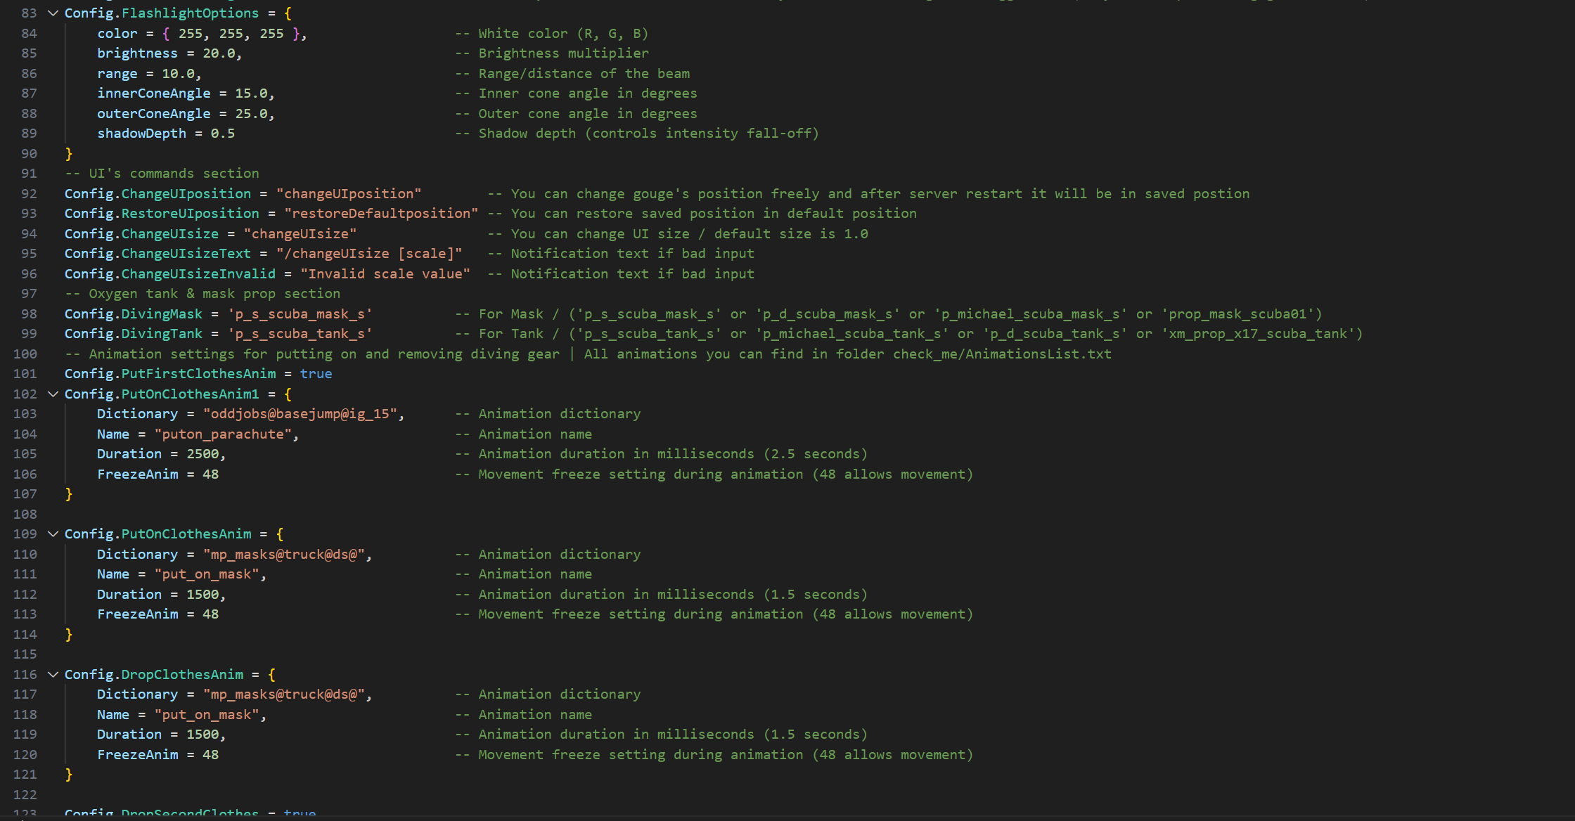
Task: Fold the Config.PutOnClothesAnim table
Action: pyautogui.click(x=53, y=534)
